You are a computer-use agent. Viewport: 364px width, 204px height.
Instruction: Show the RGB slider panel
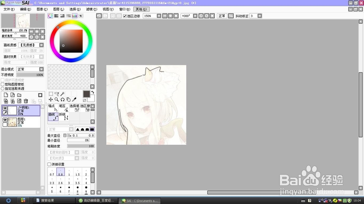(56, 16)
